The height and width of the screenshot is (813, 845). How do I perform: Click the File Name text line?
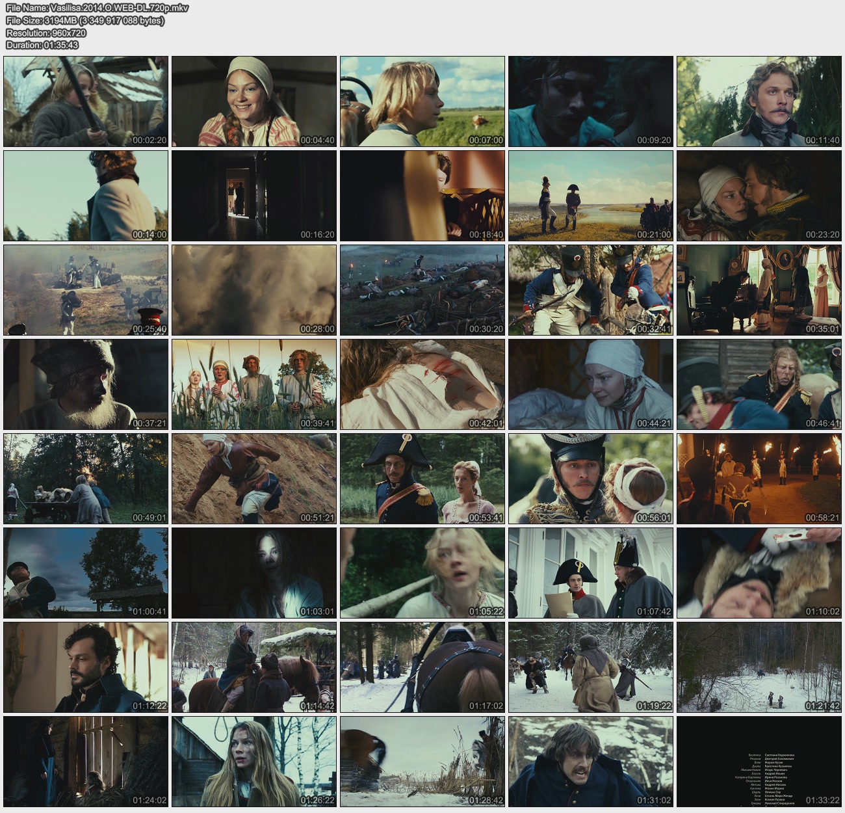(97, 8)
